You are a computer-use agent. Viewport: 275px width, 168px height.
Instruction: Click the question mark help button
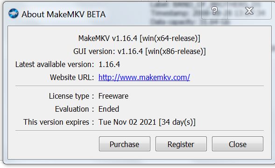tap(214, 11)
